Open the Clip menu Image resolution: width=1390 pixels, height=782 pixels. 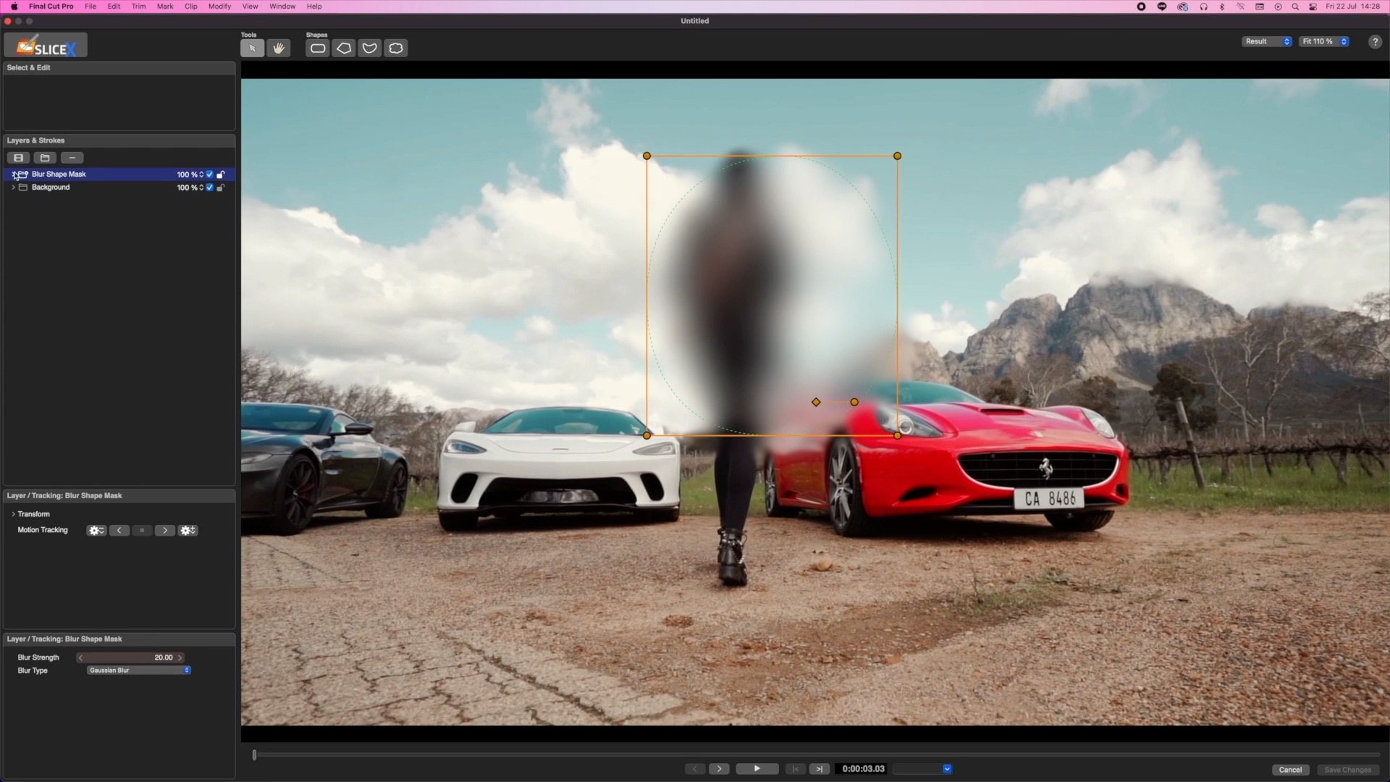click(x=190, y=7)
